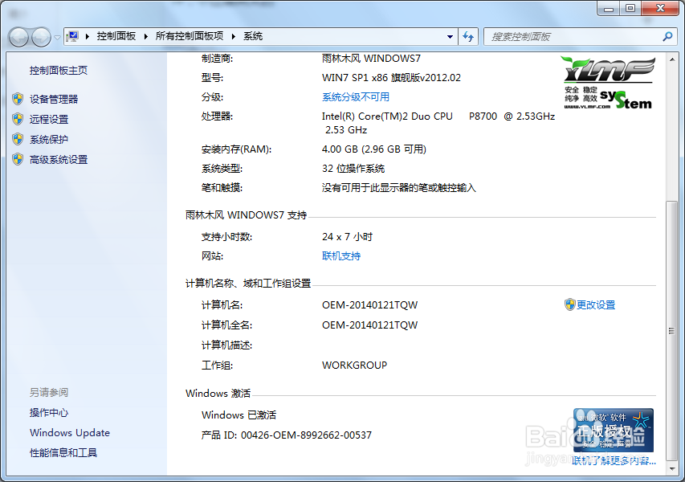
Task: Click the refresh button next to the address bar
Action: (x=468, y=37)
